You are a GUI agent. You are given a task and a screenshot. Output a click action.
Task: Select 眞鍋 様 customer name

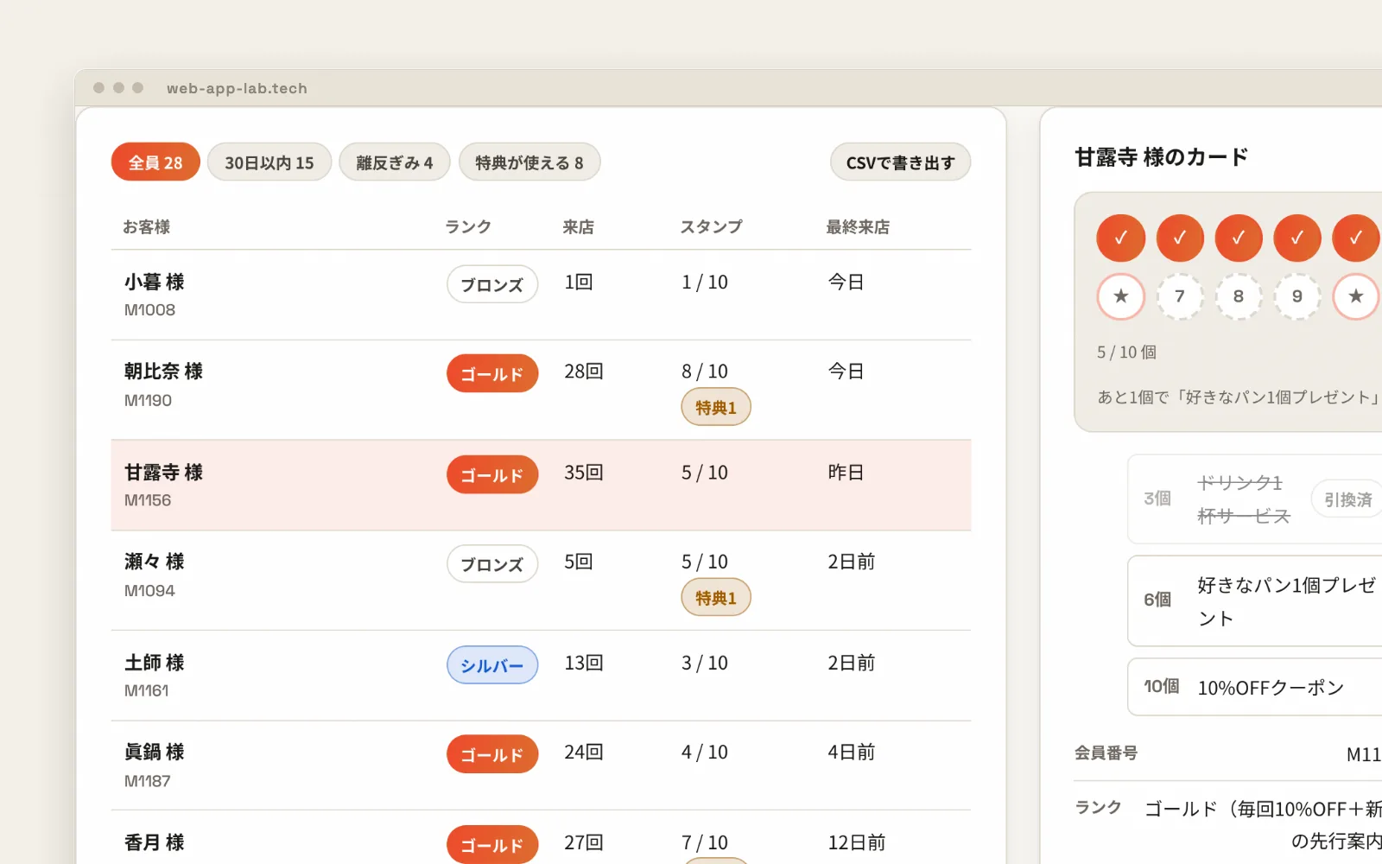154,752
